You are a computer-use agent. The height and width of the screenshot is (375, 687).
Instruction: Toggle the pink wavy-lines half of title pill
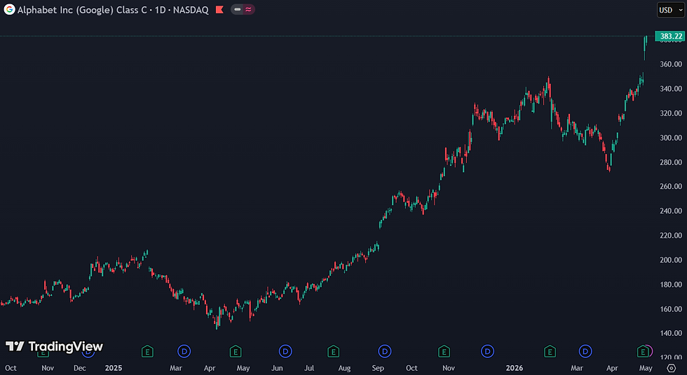pyautogui.click(x=249, y=10)
